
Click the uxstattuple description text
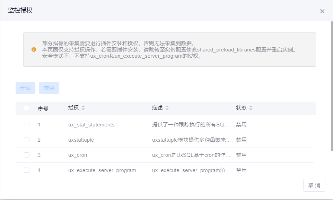pos(191,140)
